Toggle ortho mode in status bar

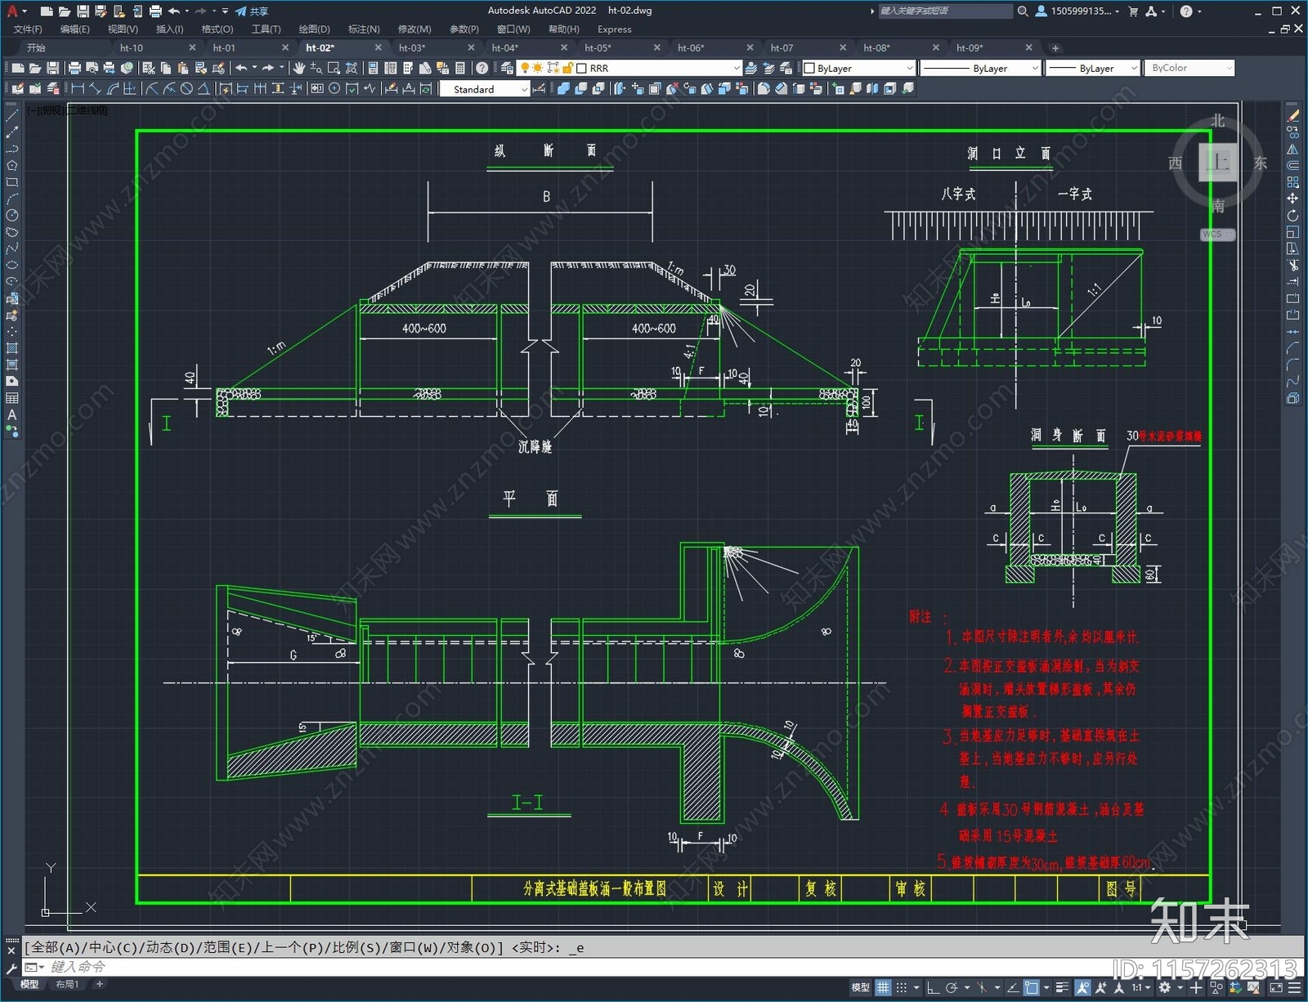click(x=933, y=987)
